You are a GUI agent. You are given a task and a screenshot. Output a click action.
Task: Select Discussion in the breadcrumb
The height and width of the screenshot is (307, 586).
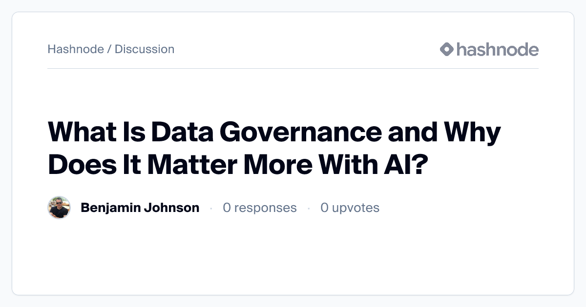point(145,49)
